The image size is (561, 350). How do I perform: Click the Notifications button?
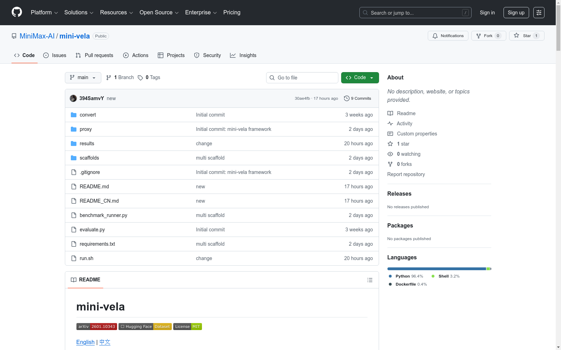tap(448, 36)
